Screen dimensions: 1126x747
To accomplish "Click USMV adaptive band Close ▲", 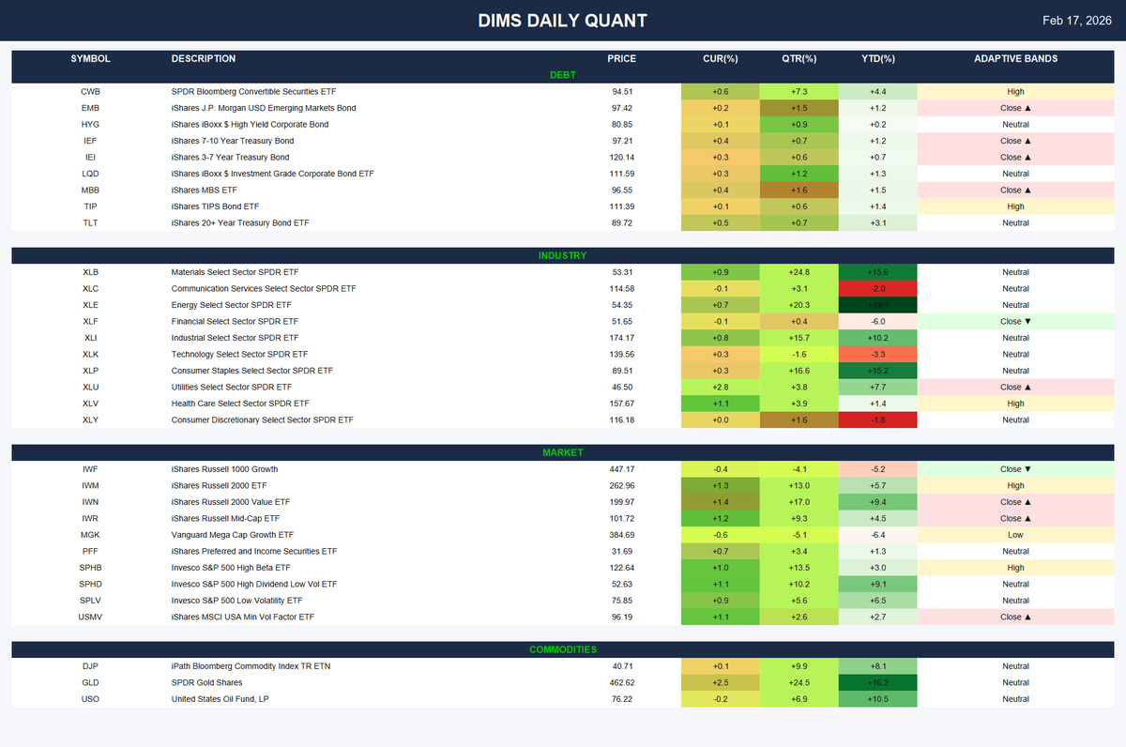I will (x=1015, y=617).
